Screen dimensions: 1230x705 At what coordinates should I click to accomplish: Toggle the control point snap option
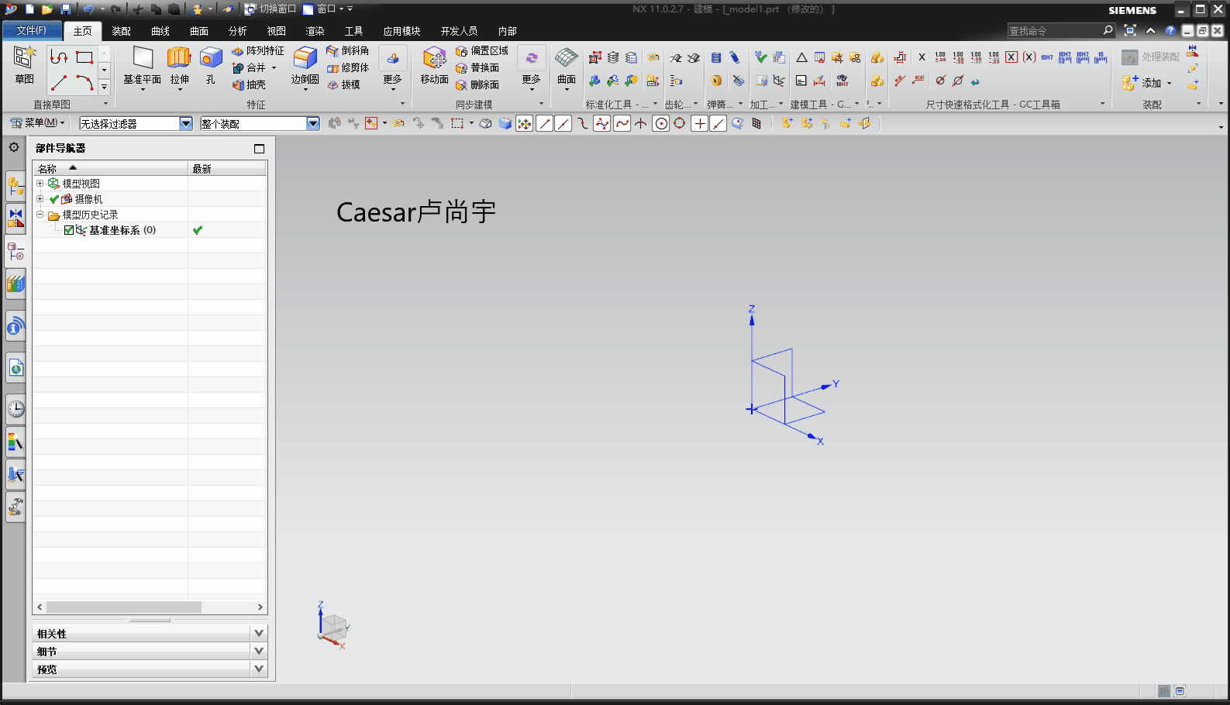pyautogui.click(x=583, y=124)
